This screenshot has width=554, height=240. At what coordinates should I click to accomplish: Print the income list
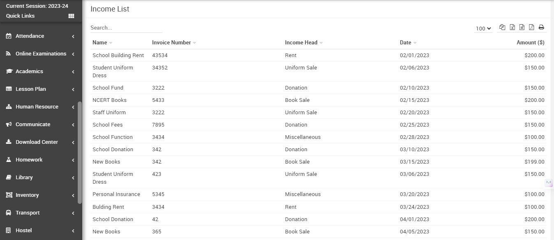click(541, 28)
